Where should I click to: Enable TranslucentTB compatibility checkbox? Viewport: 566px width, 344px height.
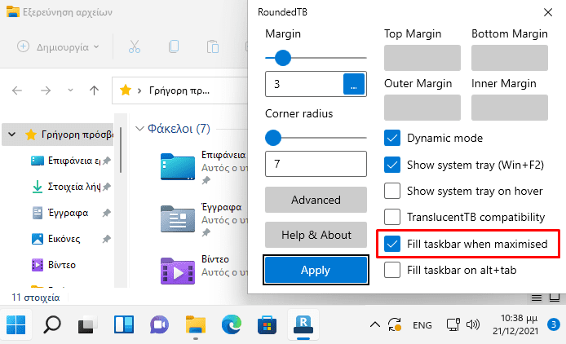(392, 217)
